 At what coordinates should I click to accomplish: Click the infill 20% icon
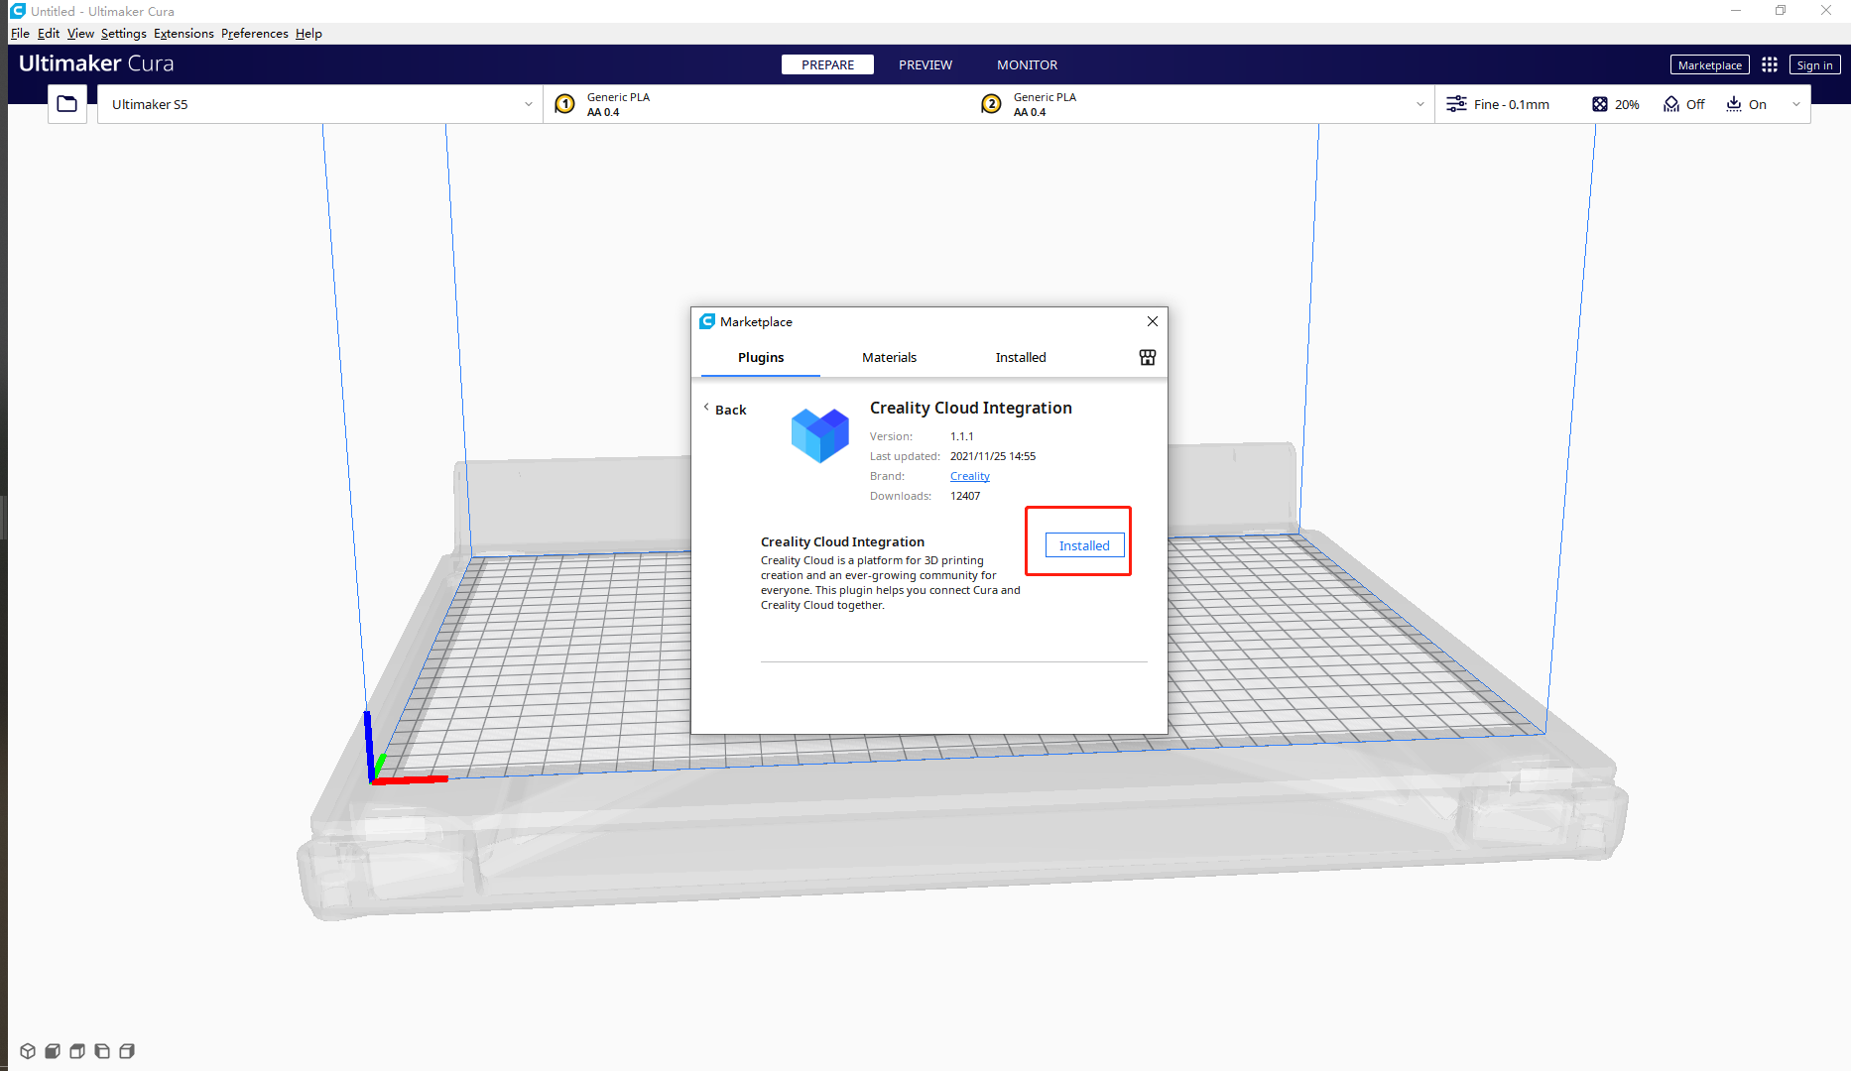click(1599, 104)
